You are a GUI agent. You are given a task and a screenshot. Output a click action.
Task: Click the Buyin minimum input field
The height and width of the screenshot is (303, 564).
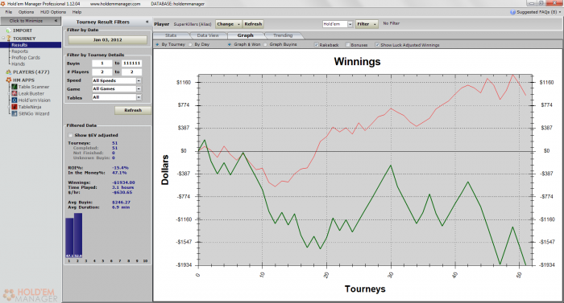click(x=102, y=63)
